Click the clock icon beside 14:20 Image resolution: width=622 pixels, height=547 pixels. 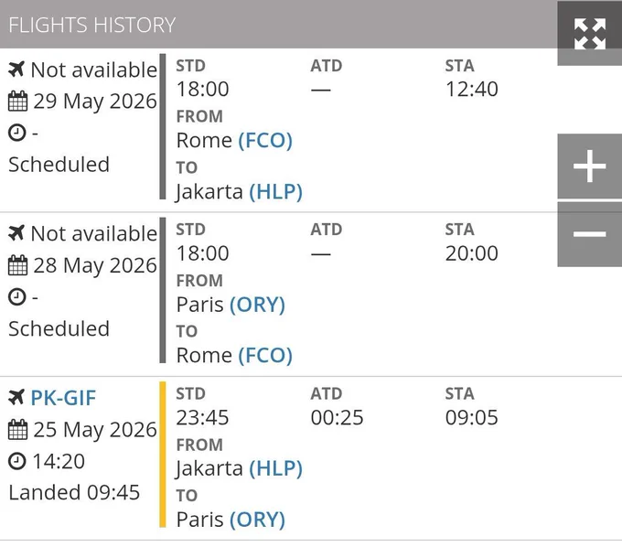pos(17,461)
